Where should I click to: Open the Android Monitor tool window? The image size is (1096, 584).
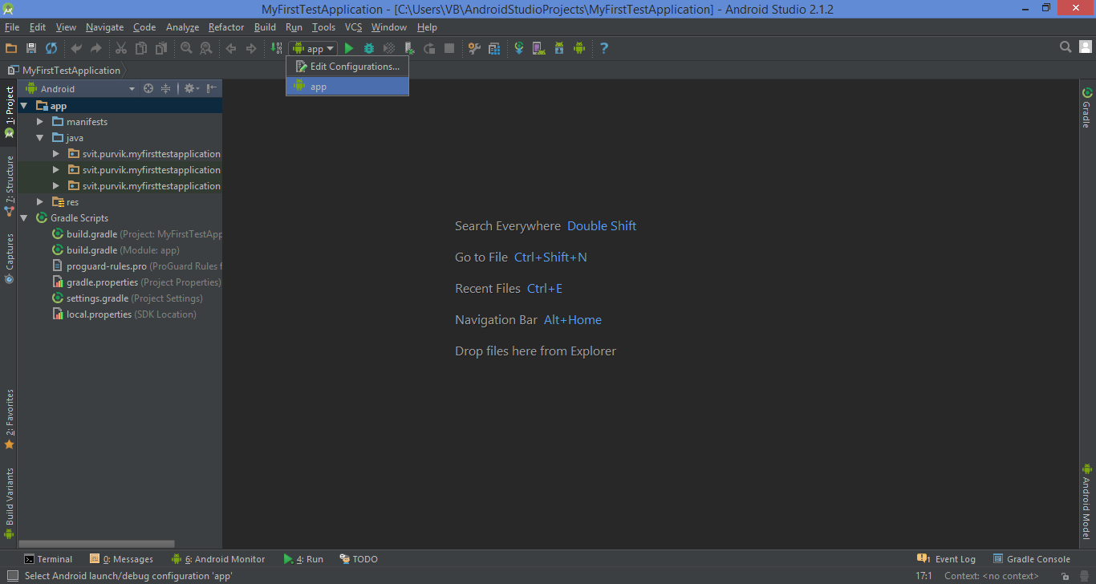click(x=218, y=559)
